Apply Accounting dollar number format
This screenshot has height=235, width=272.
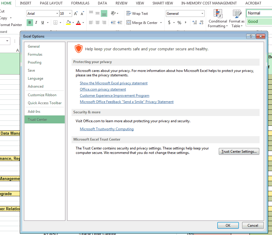(x=169, y=22)
